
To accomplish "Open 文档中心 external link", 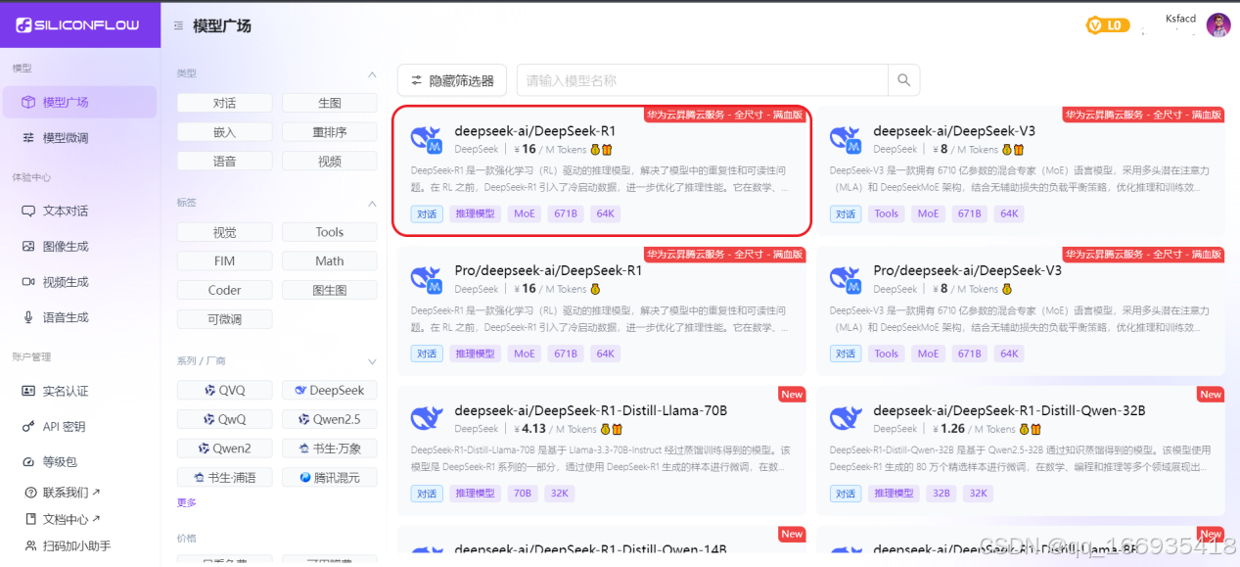I will pyautogui.click(x=64, y=518).
